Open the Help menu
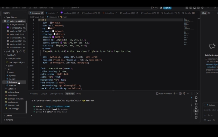 click(x=51, y=8)
